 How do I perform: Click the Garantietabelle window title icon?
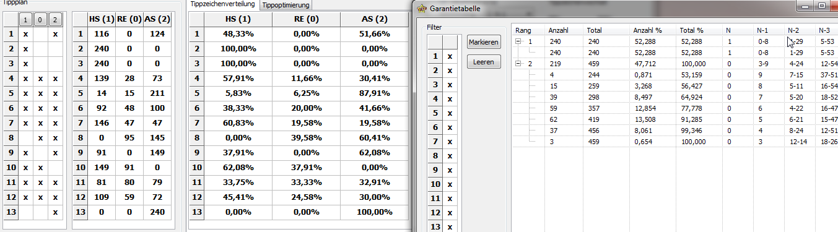pyautogui.click(x=421, y=9)
